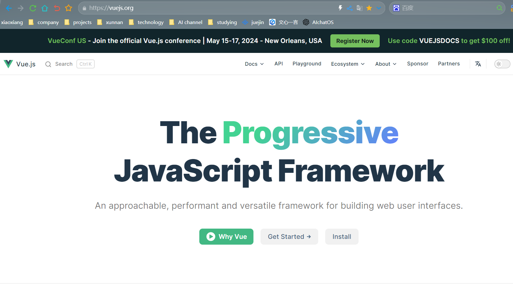Screen dimensions: 513x286
Task: Click the translate page icon in address bar
Action: pyautogui.click(x=360, y=8)
